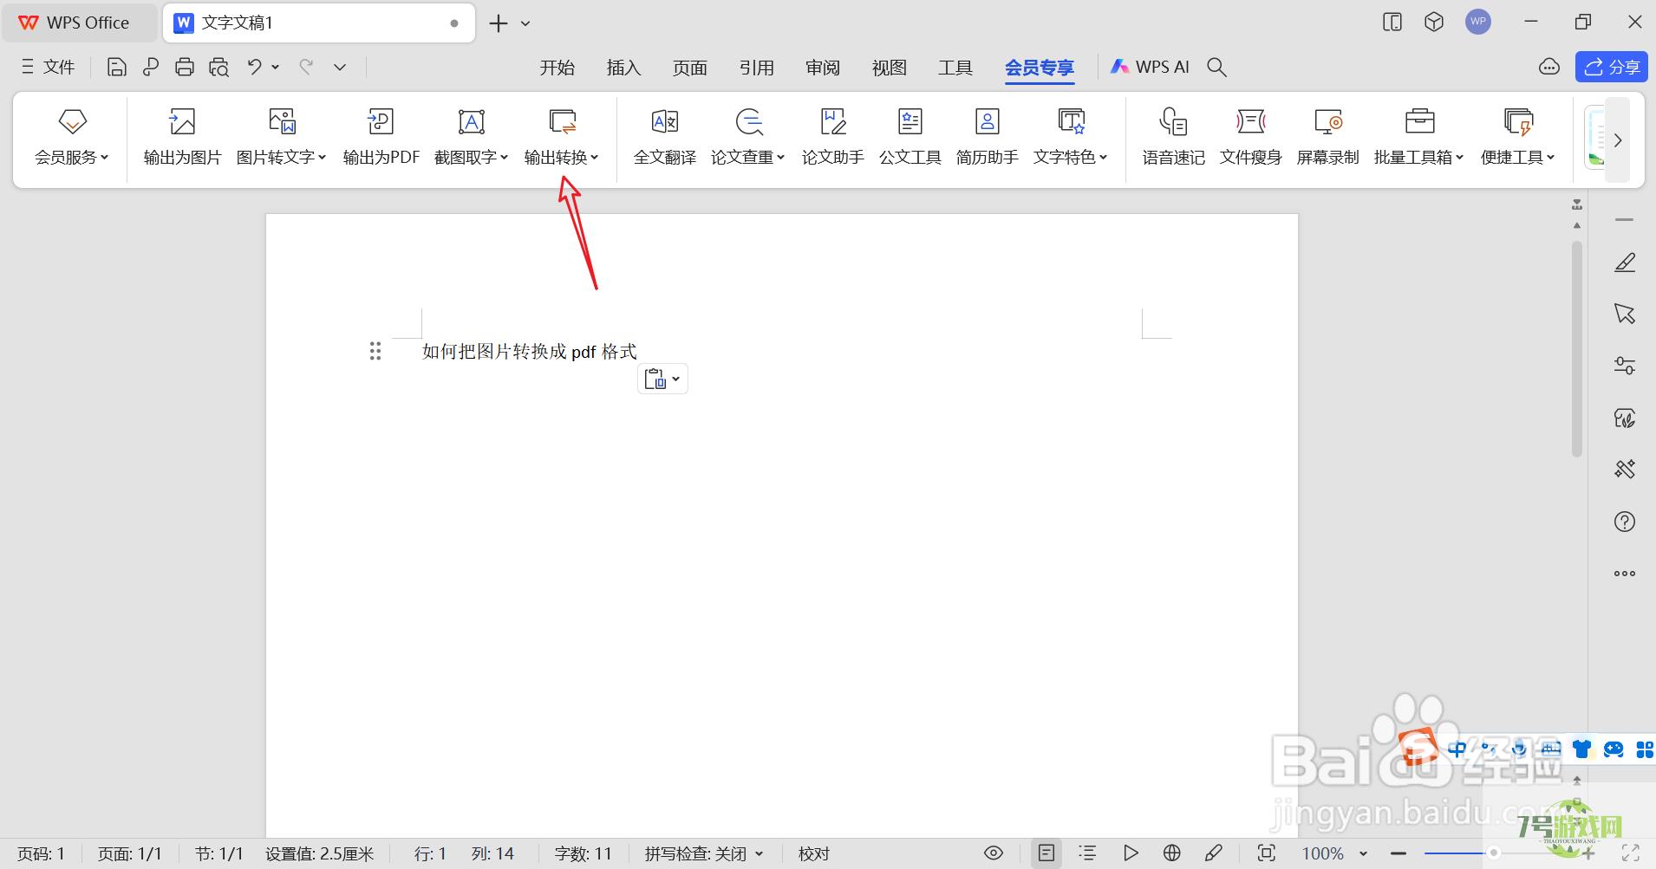This screenshot has width=1656, height=869.
Task: Click the print icon in quick toolbar
Action: [x=185, y=67]
